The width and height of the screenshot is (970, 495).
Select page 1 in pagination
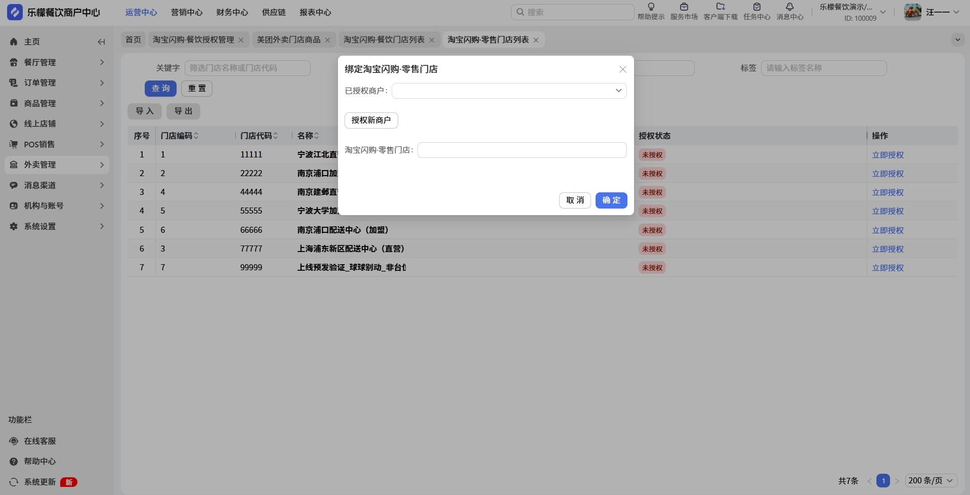tap(883, 481)
